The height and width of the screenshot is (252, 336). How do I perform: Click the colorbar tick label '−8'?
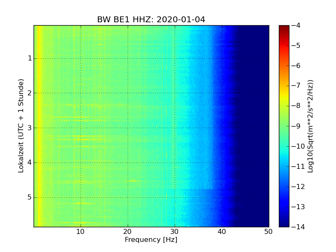point(296,106)
